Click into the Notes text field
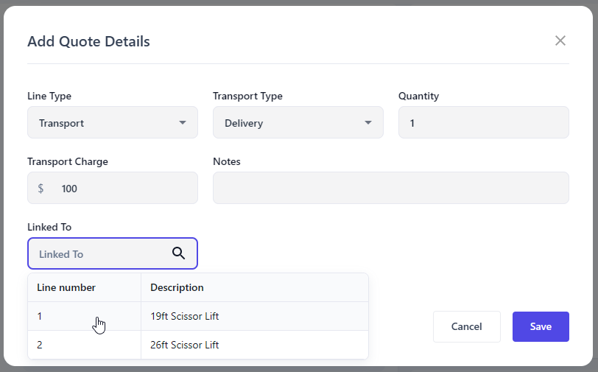This screenshot has width=598, height=372. click(x=390, y=189)
